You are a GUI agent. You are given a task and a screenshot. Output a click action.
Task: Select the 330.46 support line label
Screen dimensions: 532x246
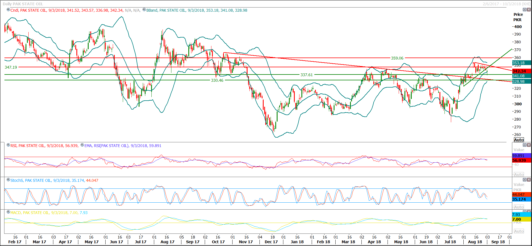click(217, 80)
